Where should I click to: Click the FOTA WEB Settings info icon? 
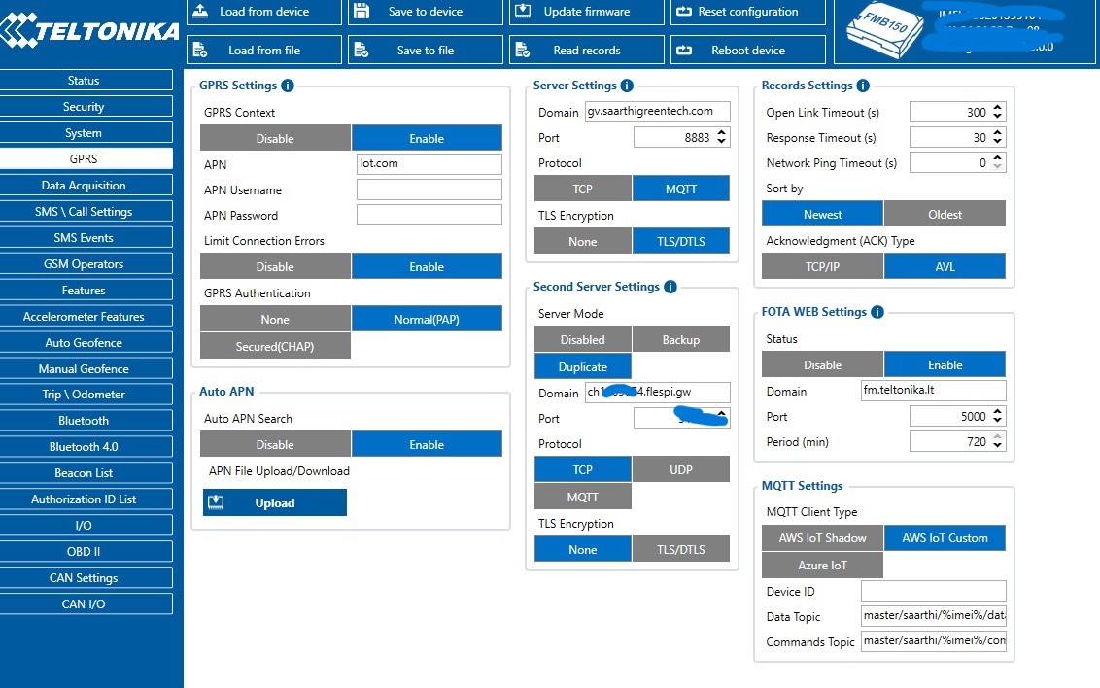pos(877,312)
